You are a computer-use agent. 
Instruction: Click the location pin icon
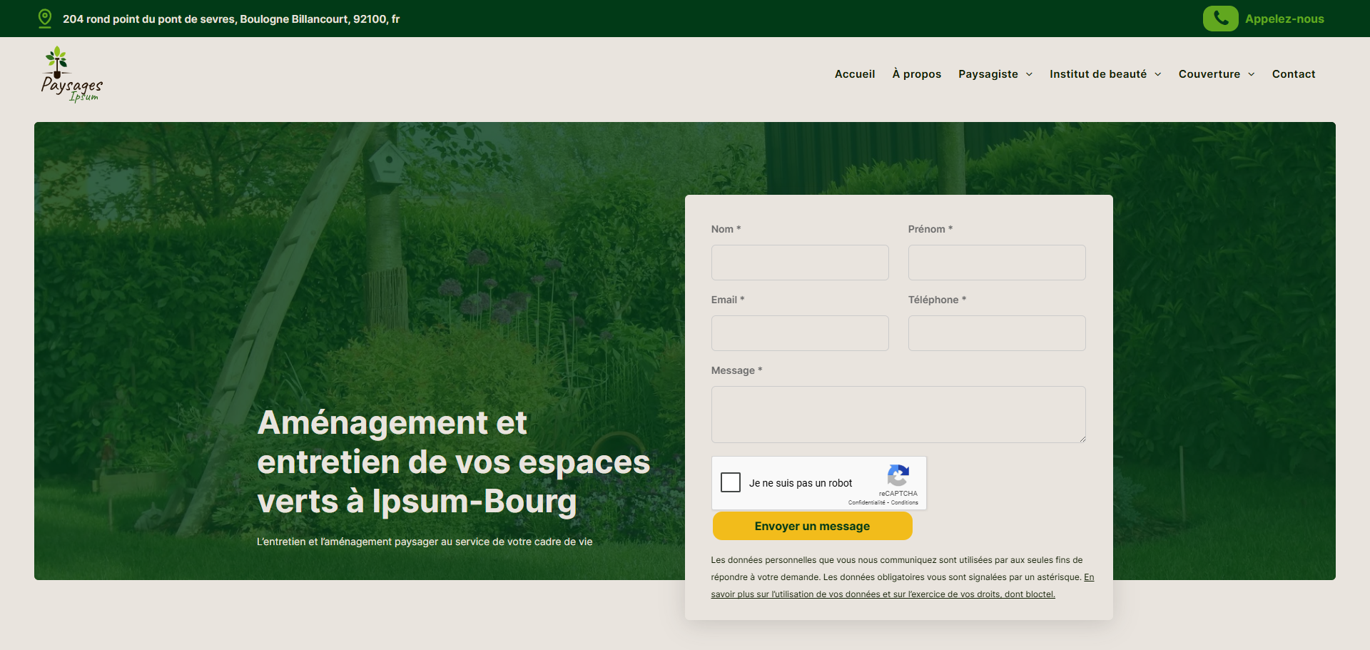tap(45, 19)
